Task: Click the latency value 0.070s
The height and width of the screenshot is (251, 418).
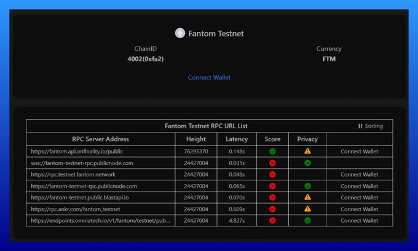Action: click(x=237, y=198)
